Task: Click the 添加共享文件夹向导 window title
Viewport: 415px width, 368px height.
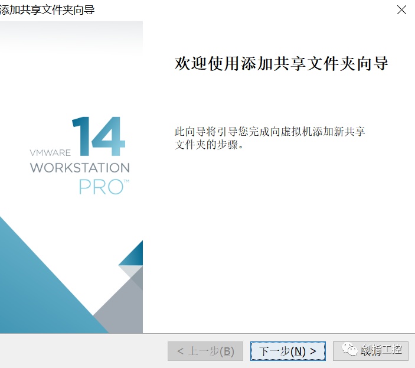Action: pos(47,10)
